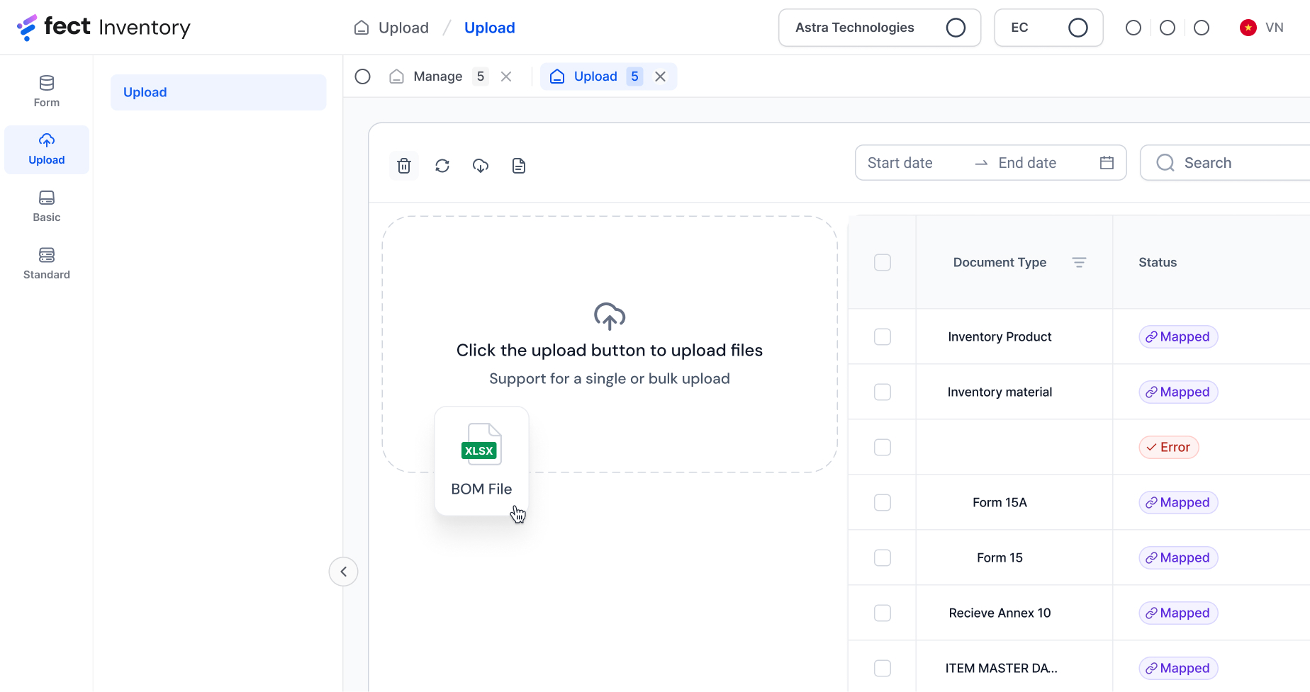
Task: Open the Astra Technologies company dropdown
Action: point(879,28)
